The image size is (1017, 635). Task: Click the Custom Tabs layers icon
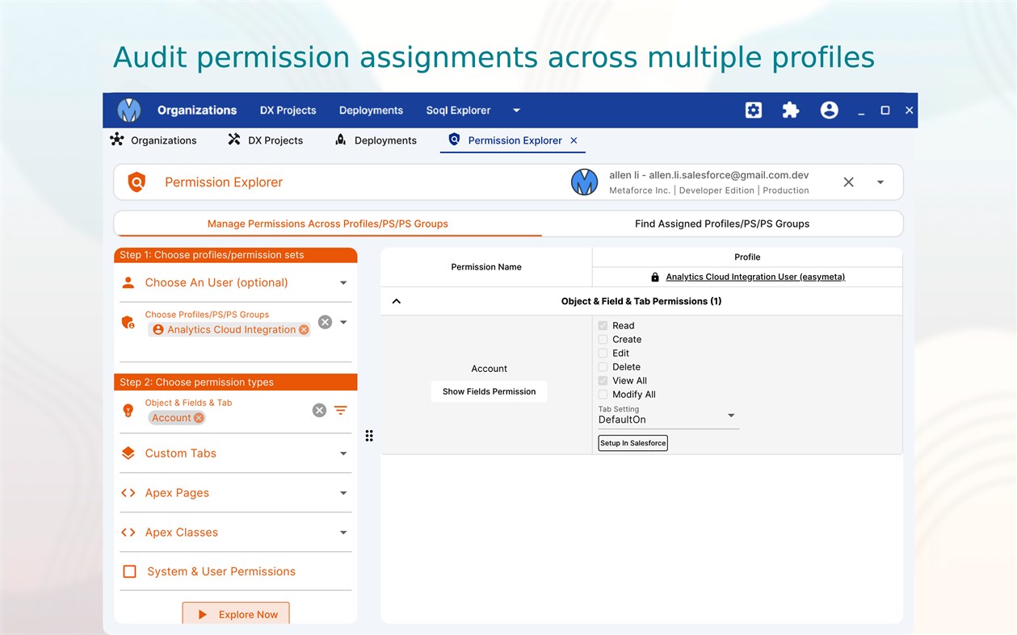tap(128, 453)
